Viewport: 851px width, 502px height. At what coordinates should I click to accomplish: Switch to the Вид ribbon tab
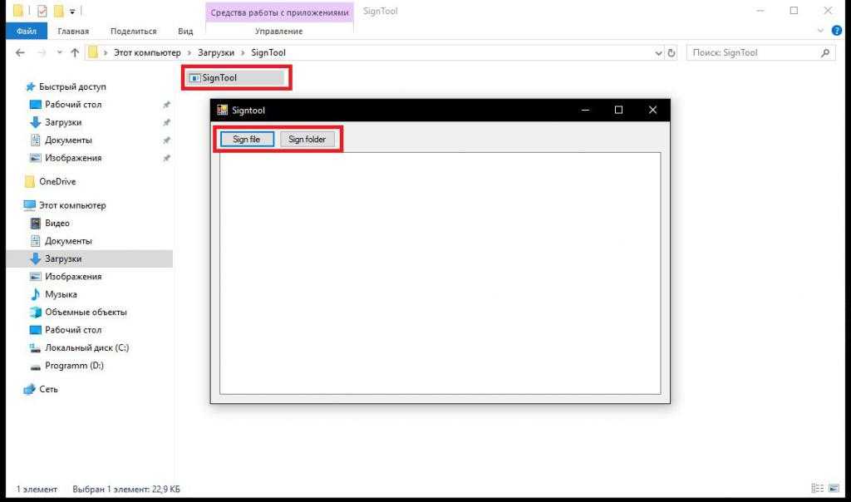pos(185,31)
